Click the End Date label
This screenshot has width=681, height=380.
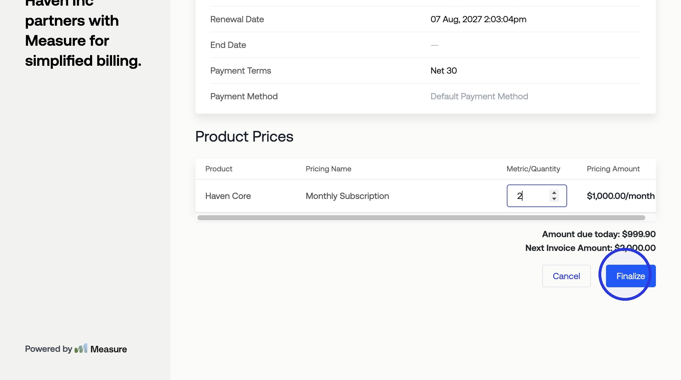point(228,45)
